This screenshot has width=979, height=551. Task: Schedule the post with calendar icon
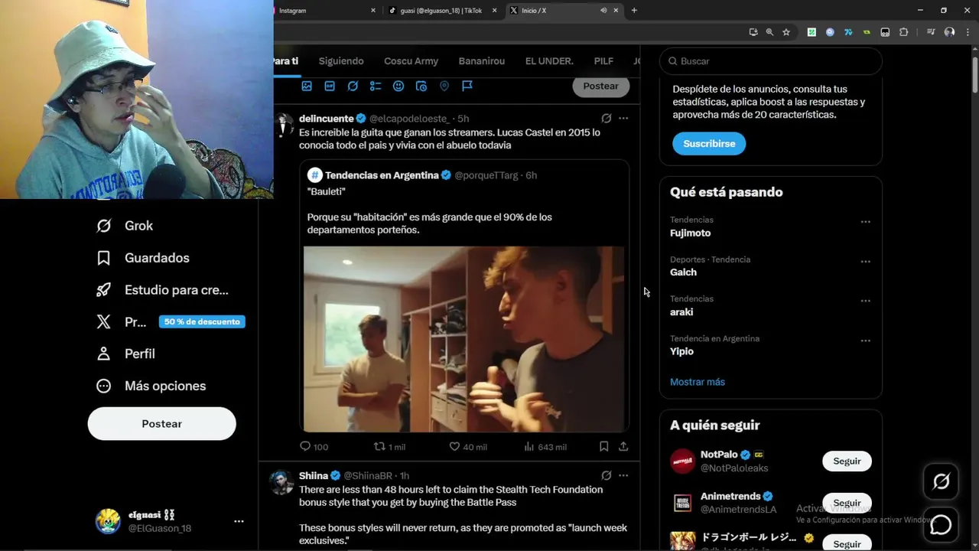coord(421,86)
